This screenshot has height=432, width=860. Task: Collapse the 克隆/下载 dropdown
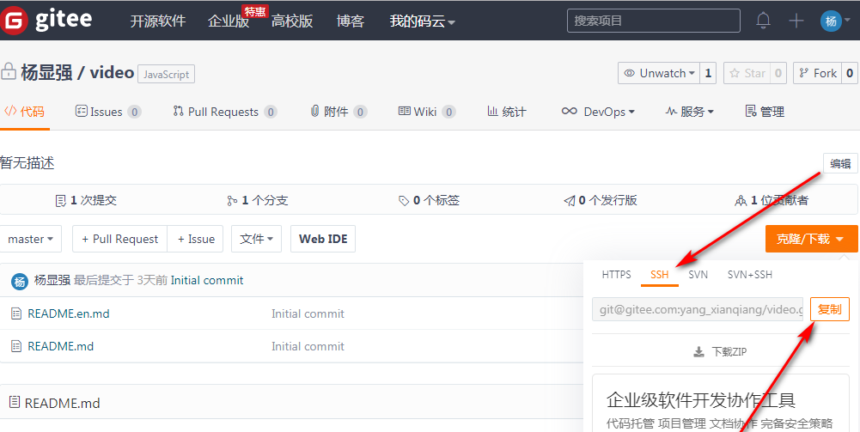[x=811, y=239]
